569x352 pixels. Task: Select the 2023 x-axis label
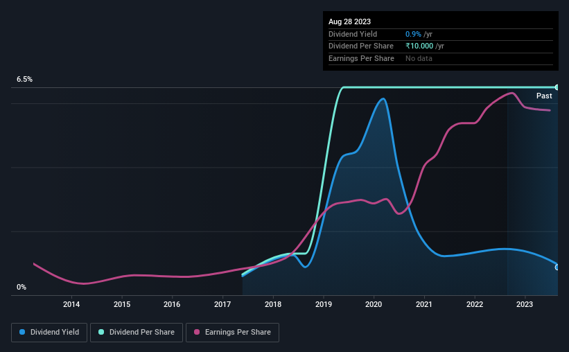(x=525, y=304)
